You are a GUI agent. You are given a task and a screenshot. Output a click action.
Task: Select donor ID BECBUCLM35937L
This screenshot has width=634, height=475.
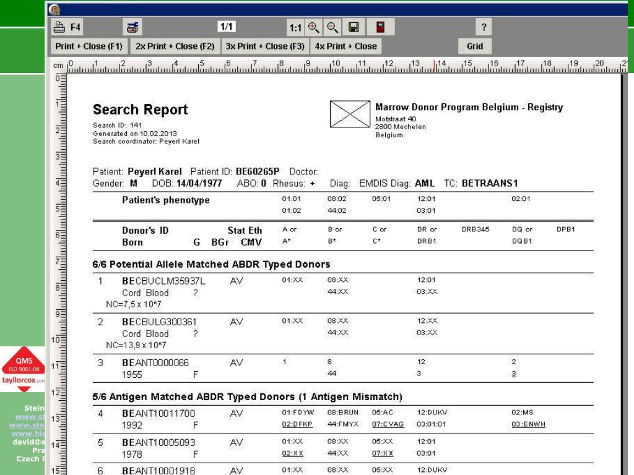pos(163,281)
